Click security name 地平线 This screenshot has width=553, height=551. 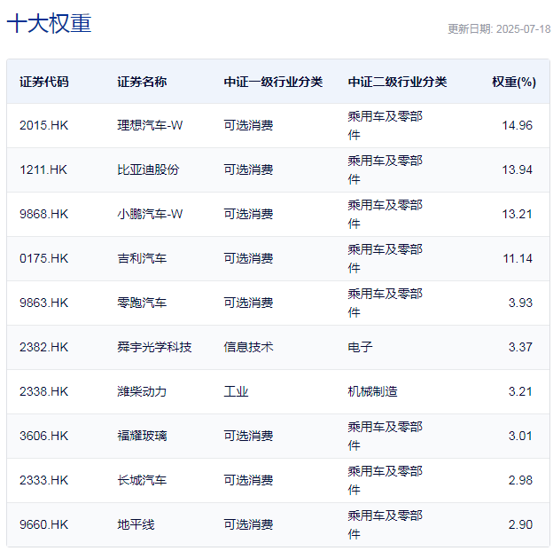point(136,525)
